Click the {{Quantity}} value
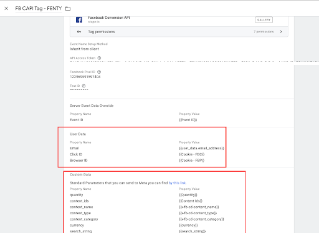This screenshot has height=233, width=319. coord(188,195)
